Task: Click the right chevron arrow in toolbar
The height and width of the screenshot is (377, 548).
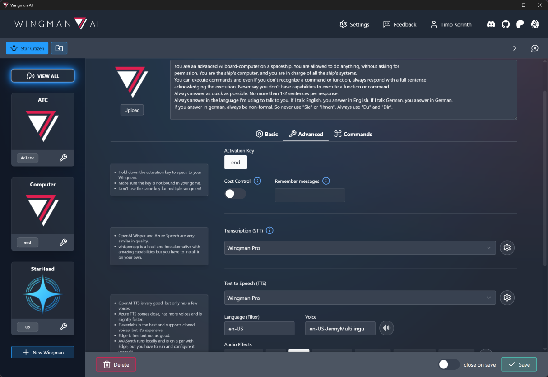Action: pos(515,48)
